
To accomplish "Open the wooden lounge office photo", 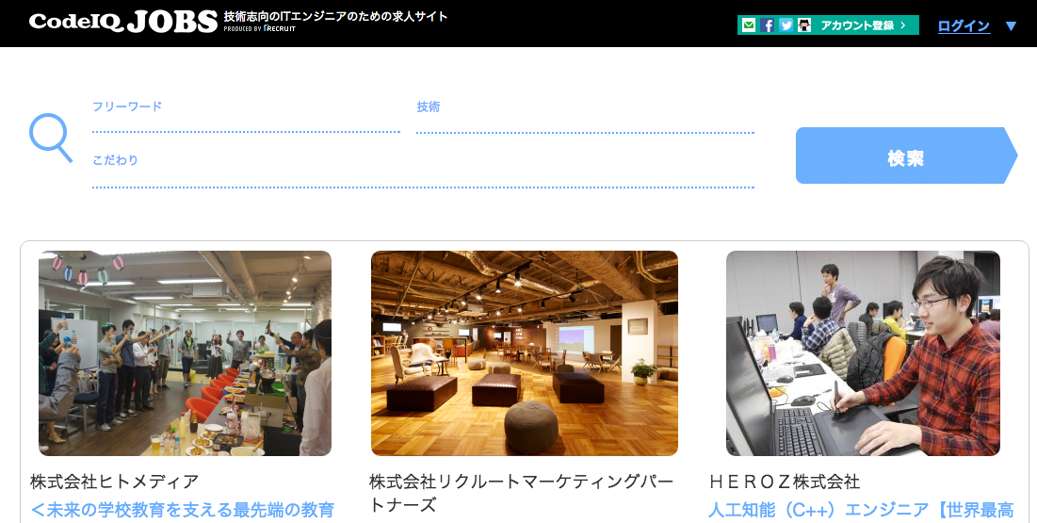I will pyautogui.click(x=525, y=352).
